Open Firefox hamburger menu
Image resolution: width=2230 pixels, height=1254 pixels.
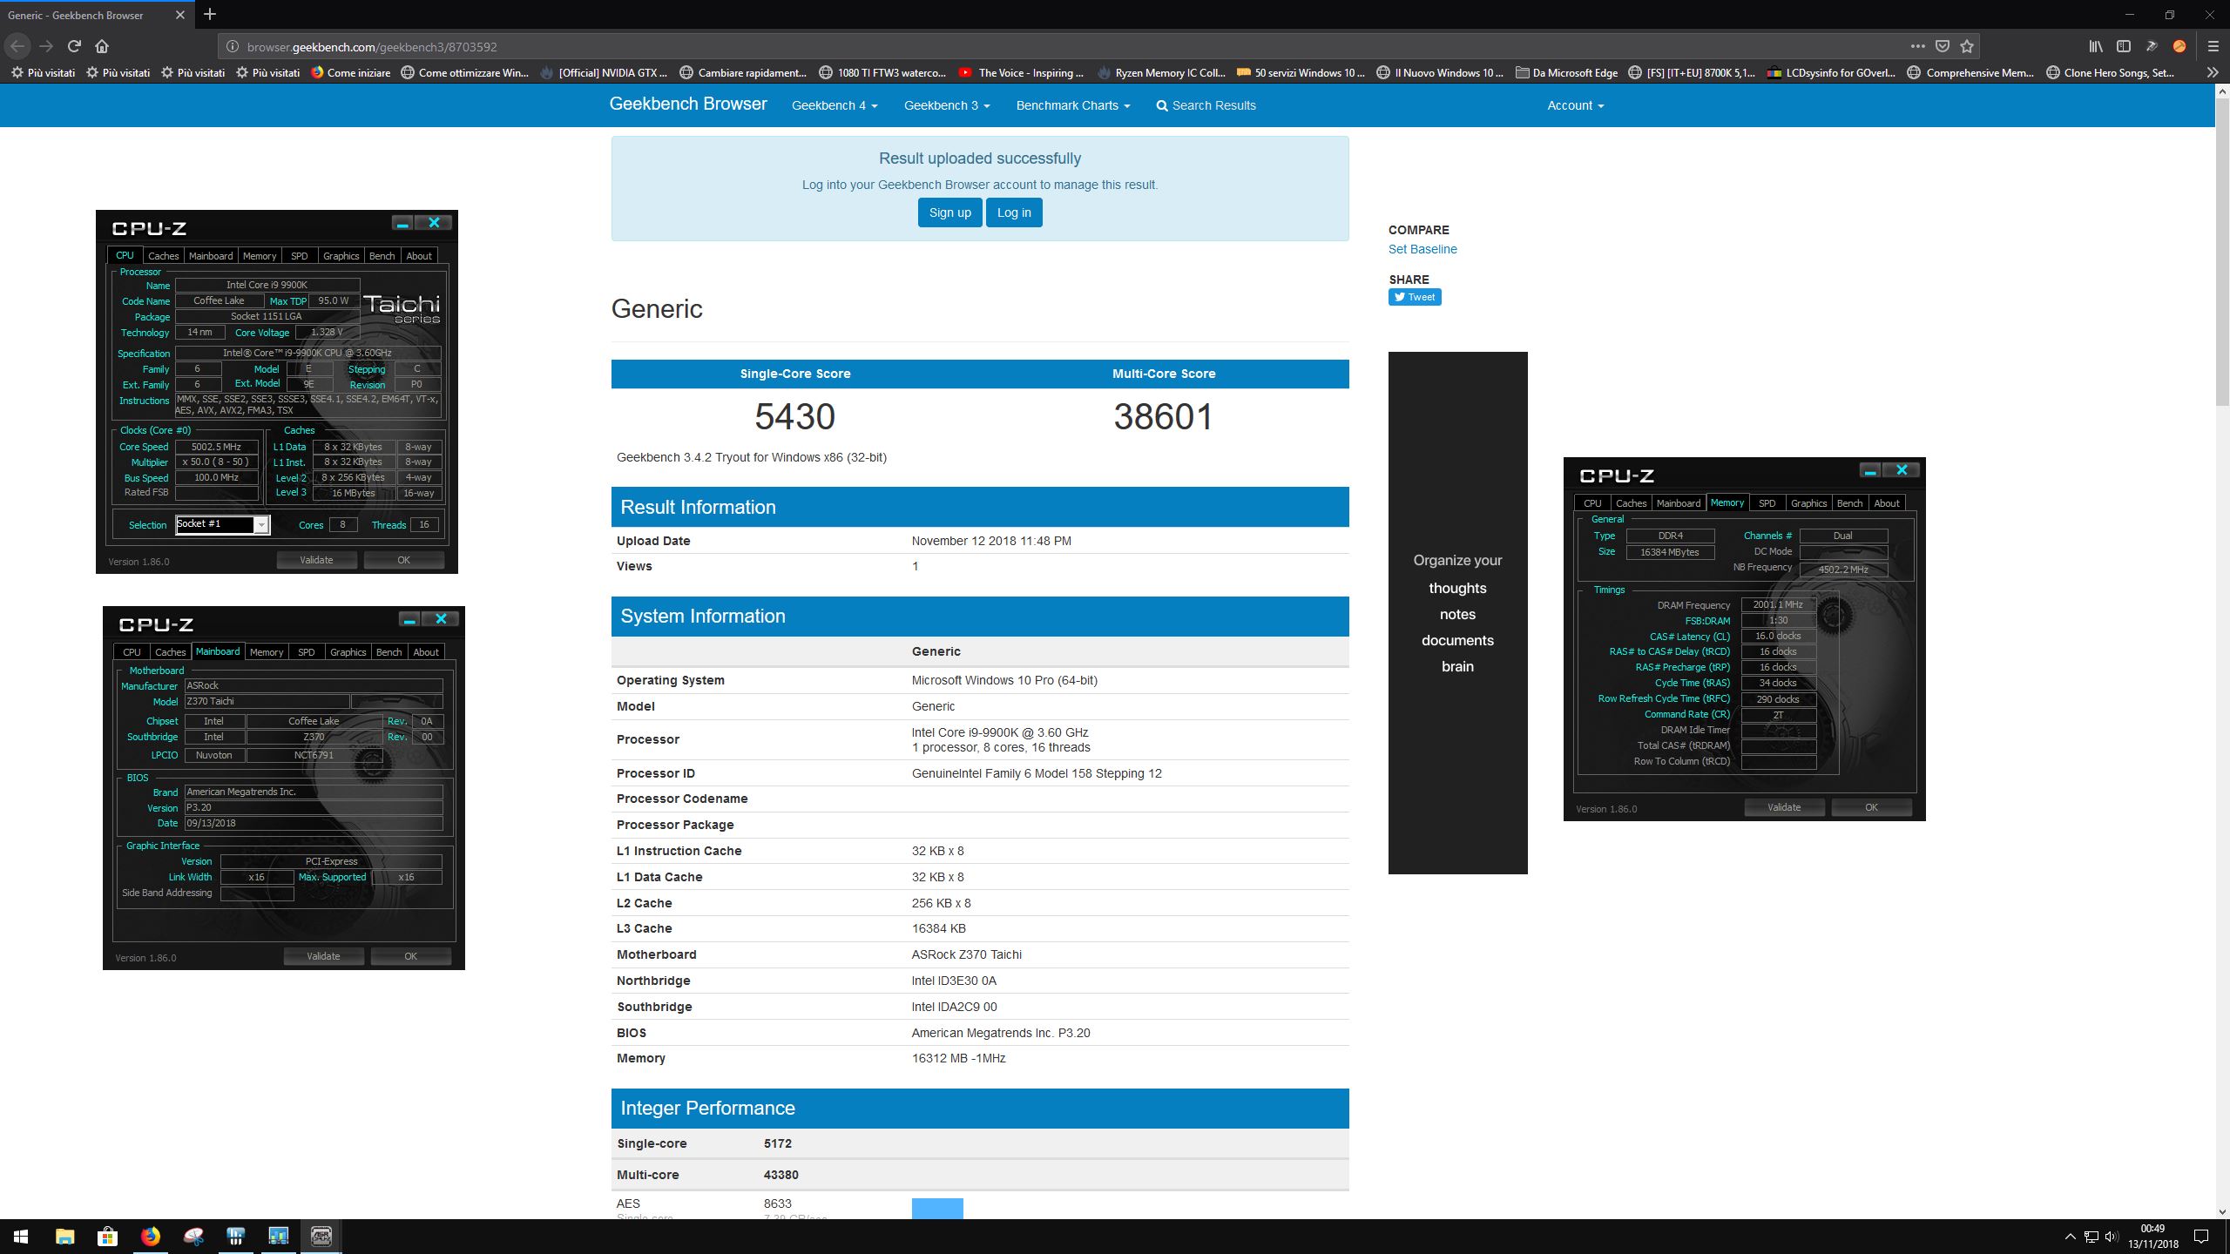pos(2213,46)
